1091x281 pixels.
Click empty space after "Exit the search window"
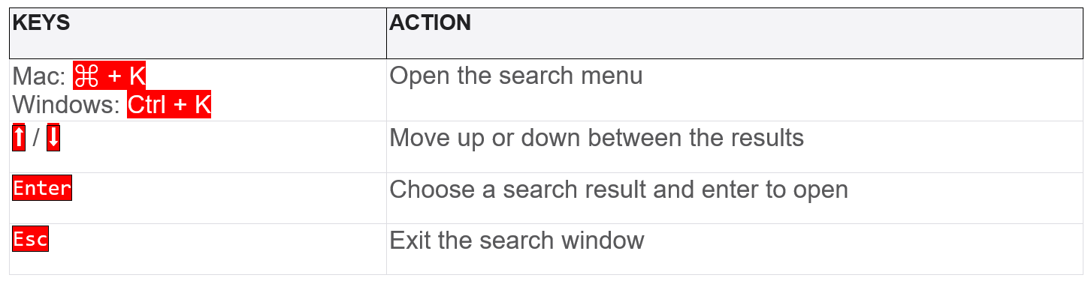864,249
